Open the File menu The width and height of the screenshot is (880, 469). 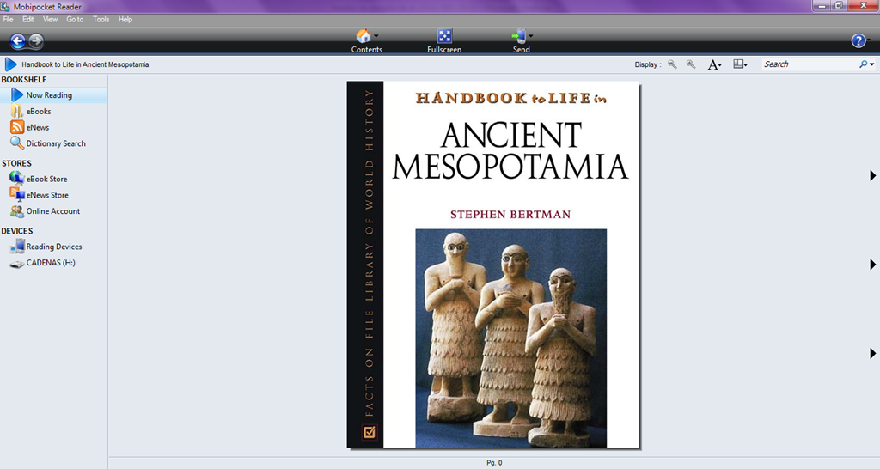pyautogui.click(x=8, y=19)
